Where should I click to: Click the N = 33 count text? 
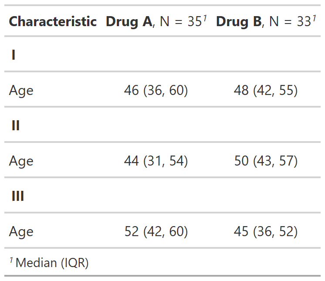290,21
